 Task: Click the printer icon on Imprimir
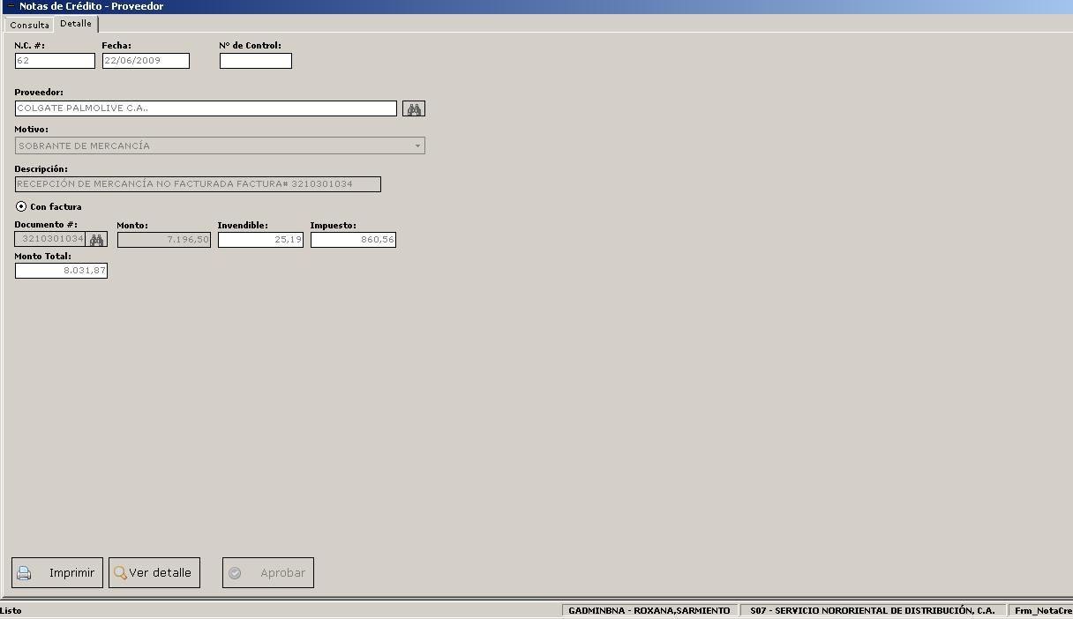(25, 573)
